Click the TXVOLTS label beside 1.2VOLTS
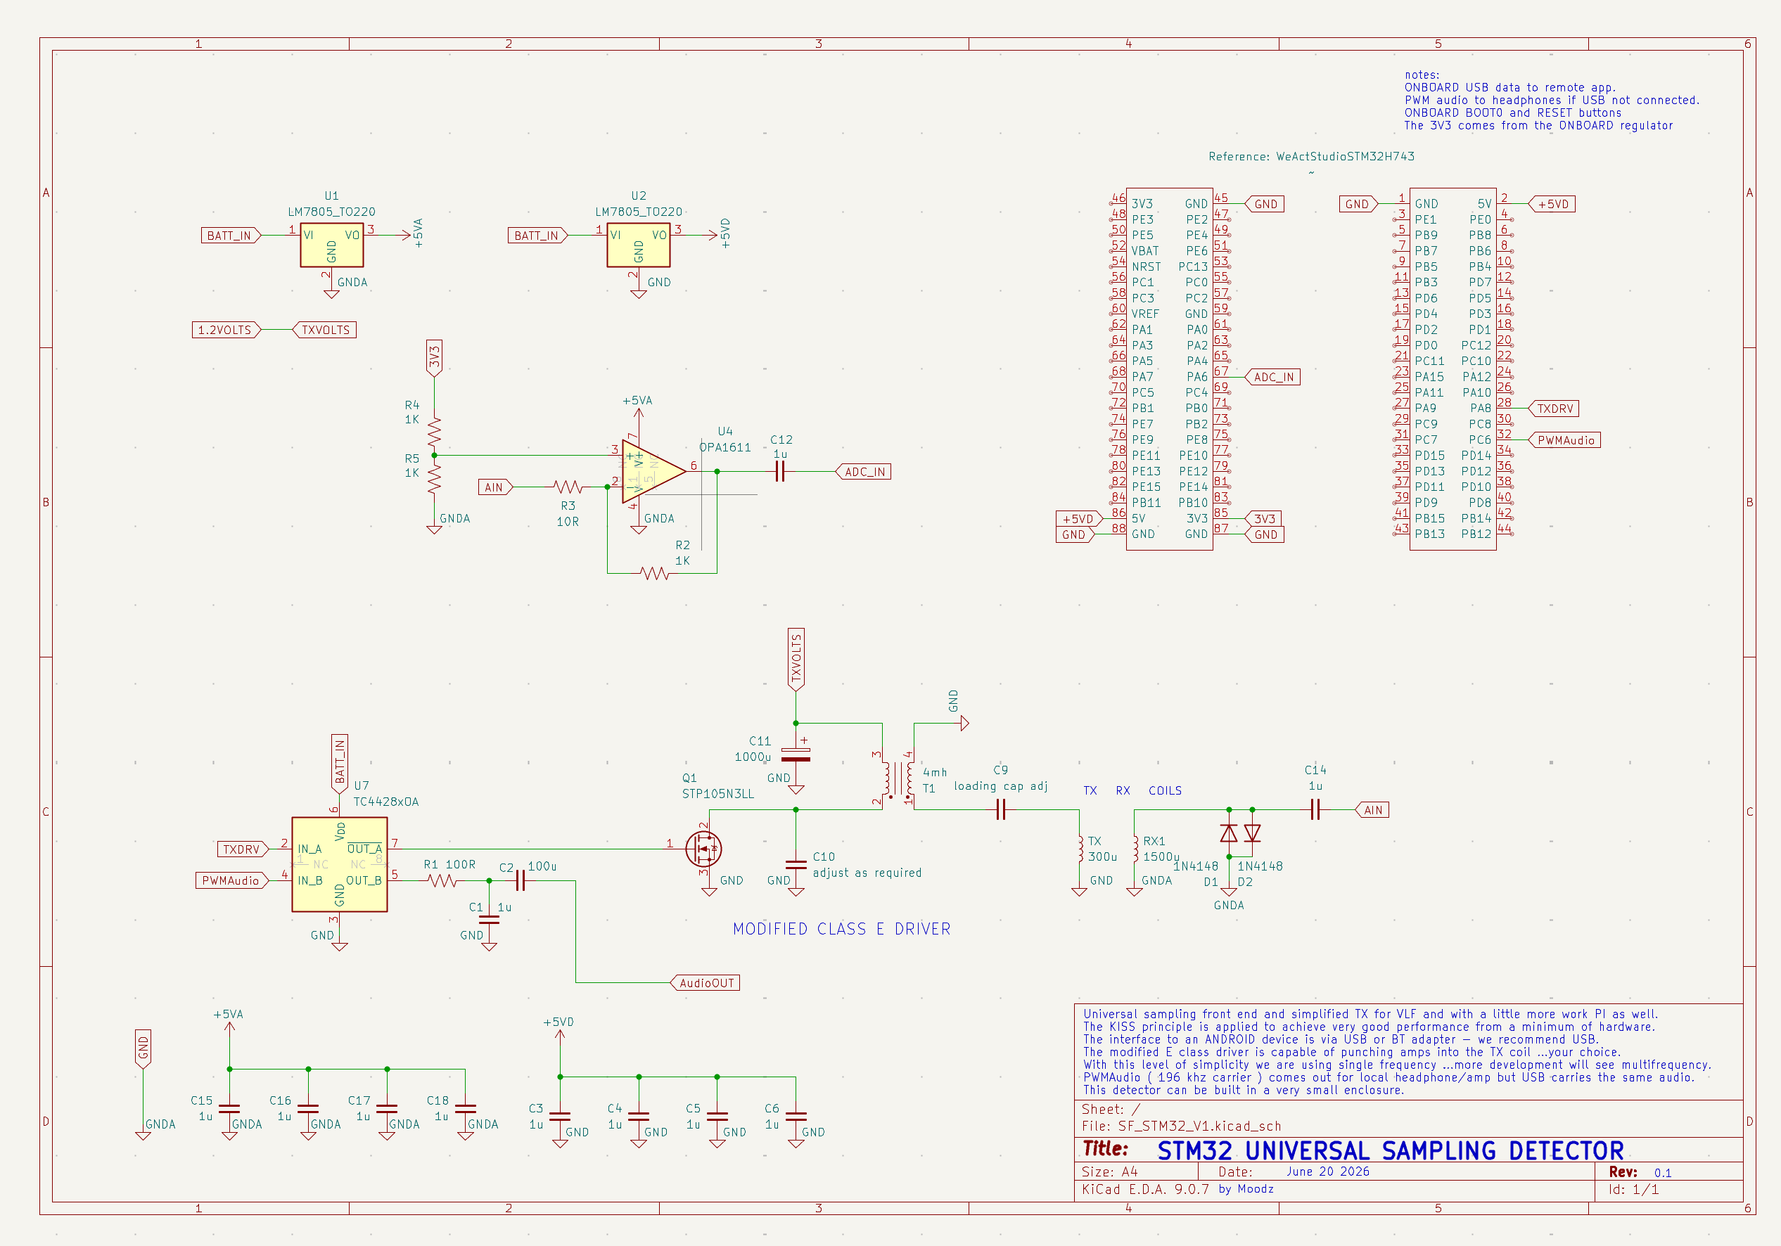The height and width of the screenshot is (1246, 1781). pos(324,330)
